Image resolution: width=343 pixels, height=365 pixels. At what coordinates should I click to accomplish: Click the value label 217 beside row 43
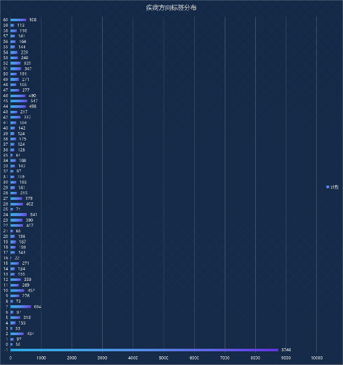click(24, 112)
